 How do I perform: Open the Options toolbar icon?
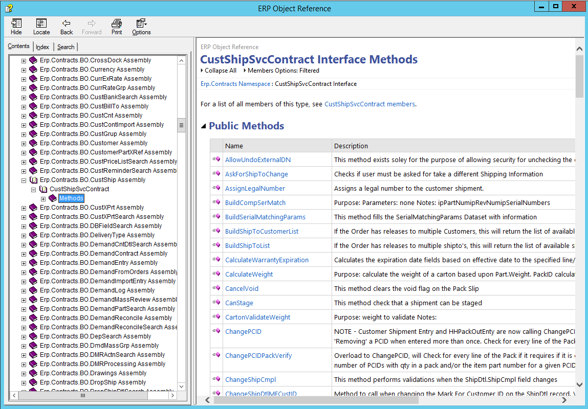pyautogui.click(x=141, y=23)
